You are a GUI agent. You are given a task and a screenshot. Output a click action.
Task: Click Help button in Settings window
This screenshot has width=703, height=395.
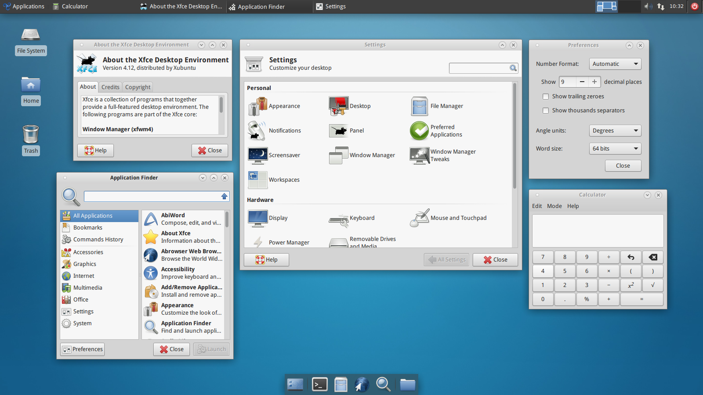266,260
